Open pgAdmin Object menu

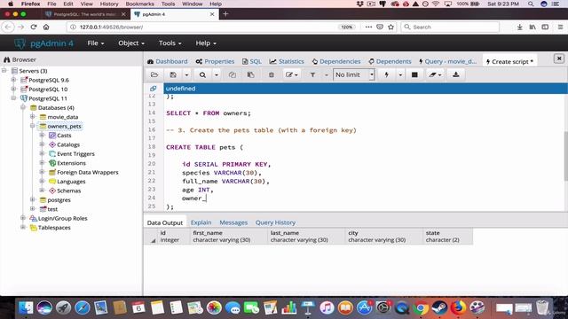[131, 43]
